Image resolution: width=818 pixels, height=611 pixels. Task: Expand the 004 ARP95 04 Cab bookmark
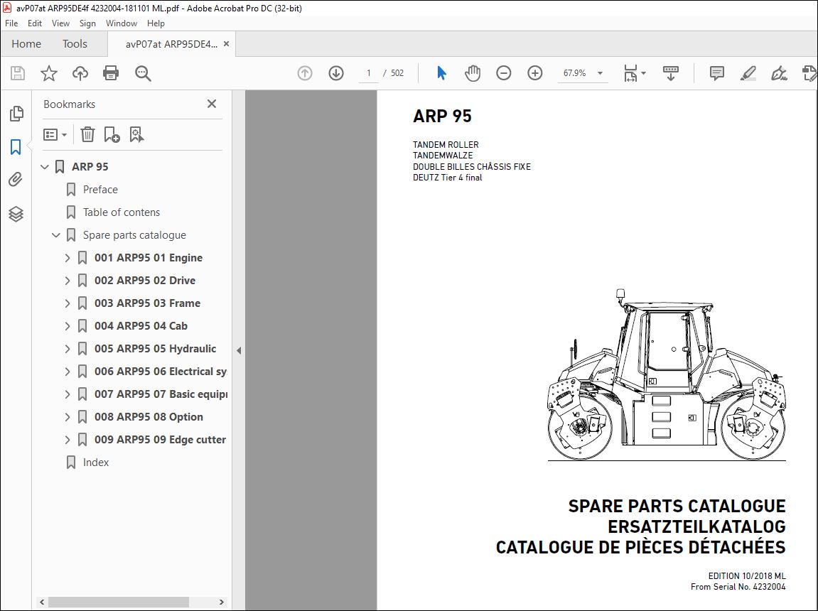tap(68, 326)
